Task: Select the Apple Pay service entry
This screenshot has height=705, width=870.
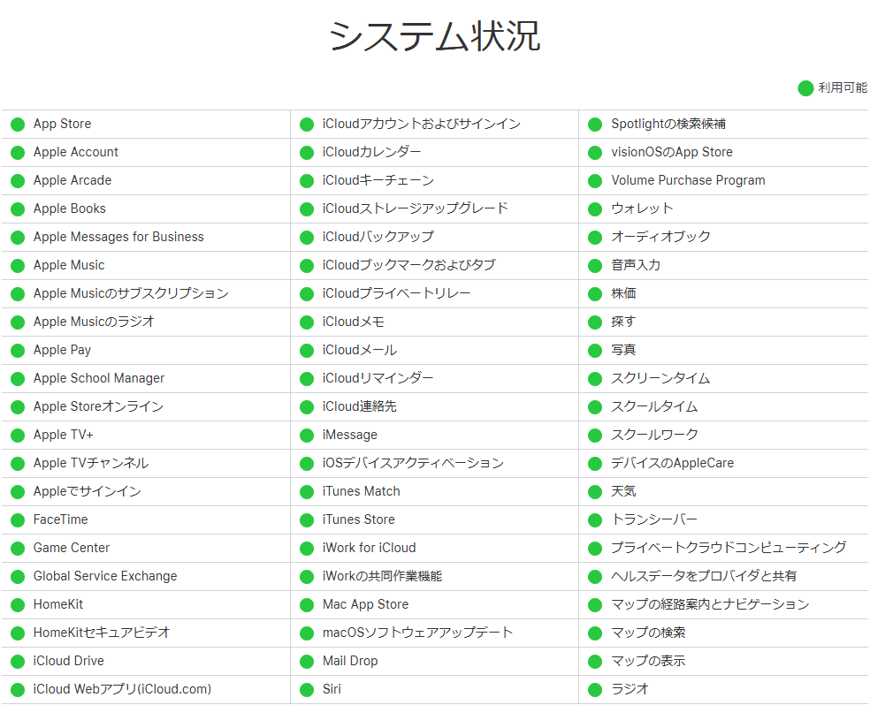Action: pyautogui.click(x=62, y=351)
